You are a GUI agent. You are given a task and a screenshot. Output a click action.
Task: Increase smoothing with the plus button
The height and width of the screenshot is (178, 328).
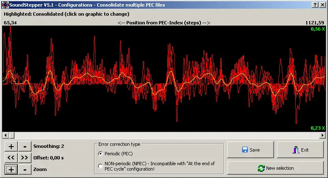point(11,146)
